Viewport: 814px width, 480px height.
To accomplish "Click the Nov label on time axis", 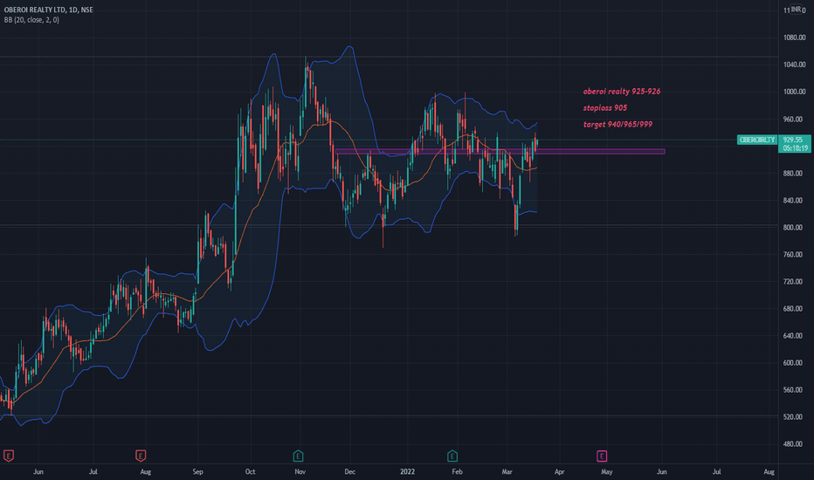I will tap(300, 471).
